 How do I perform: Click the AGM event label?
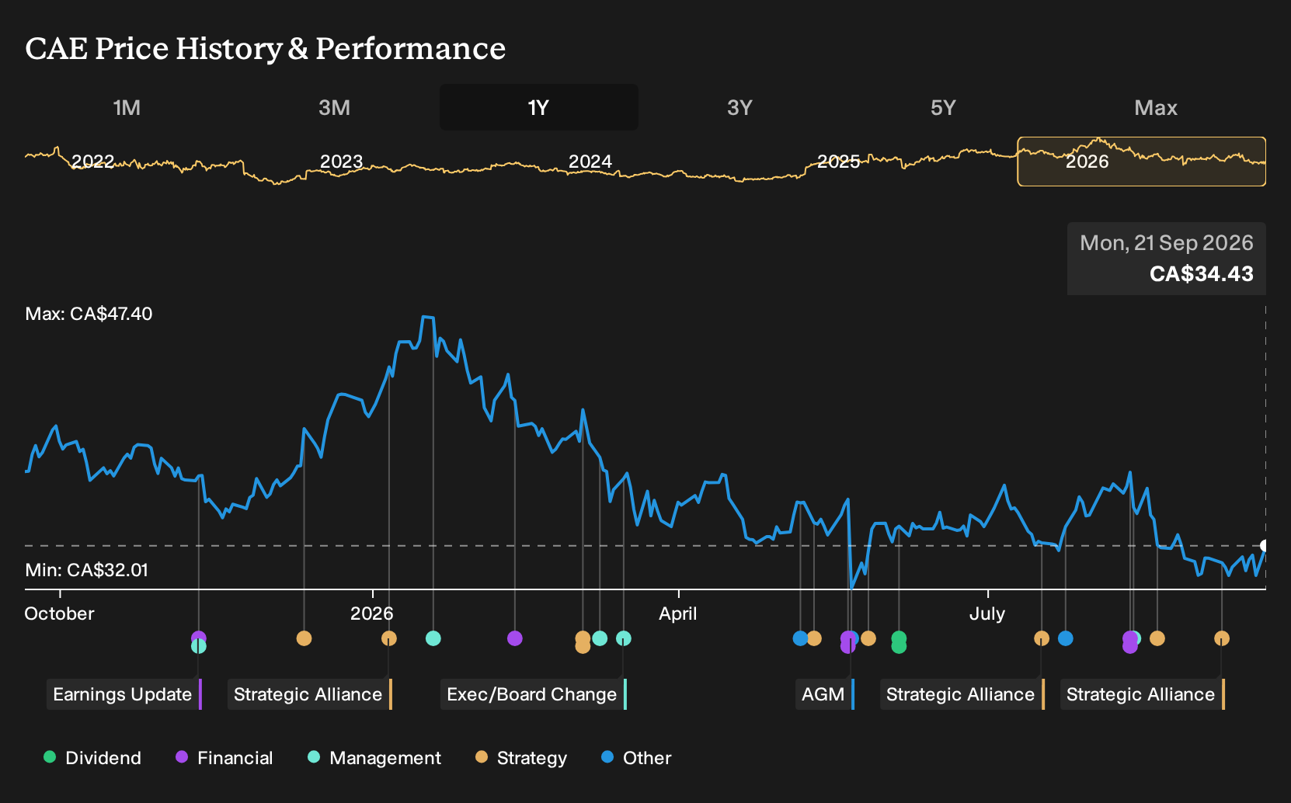(x=825, y=694)
